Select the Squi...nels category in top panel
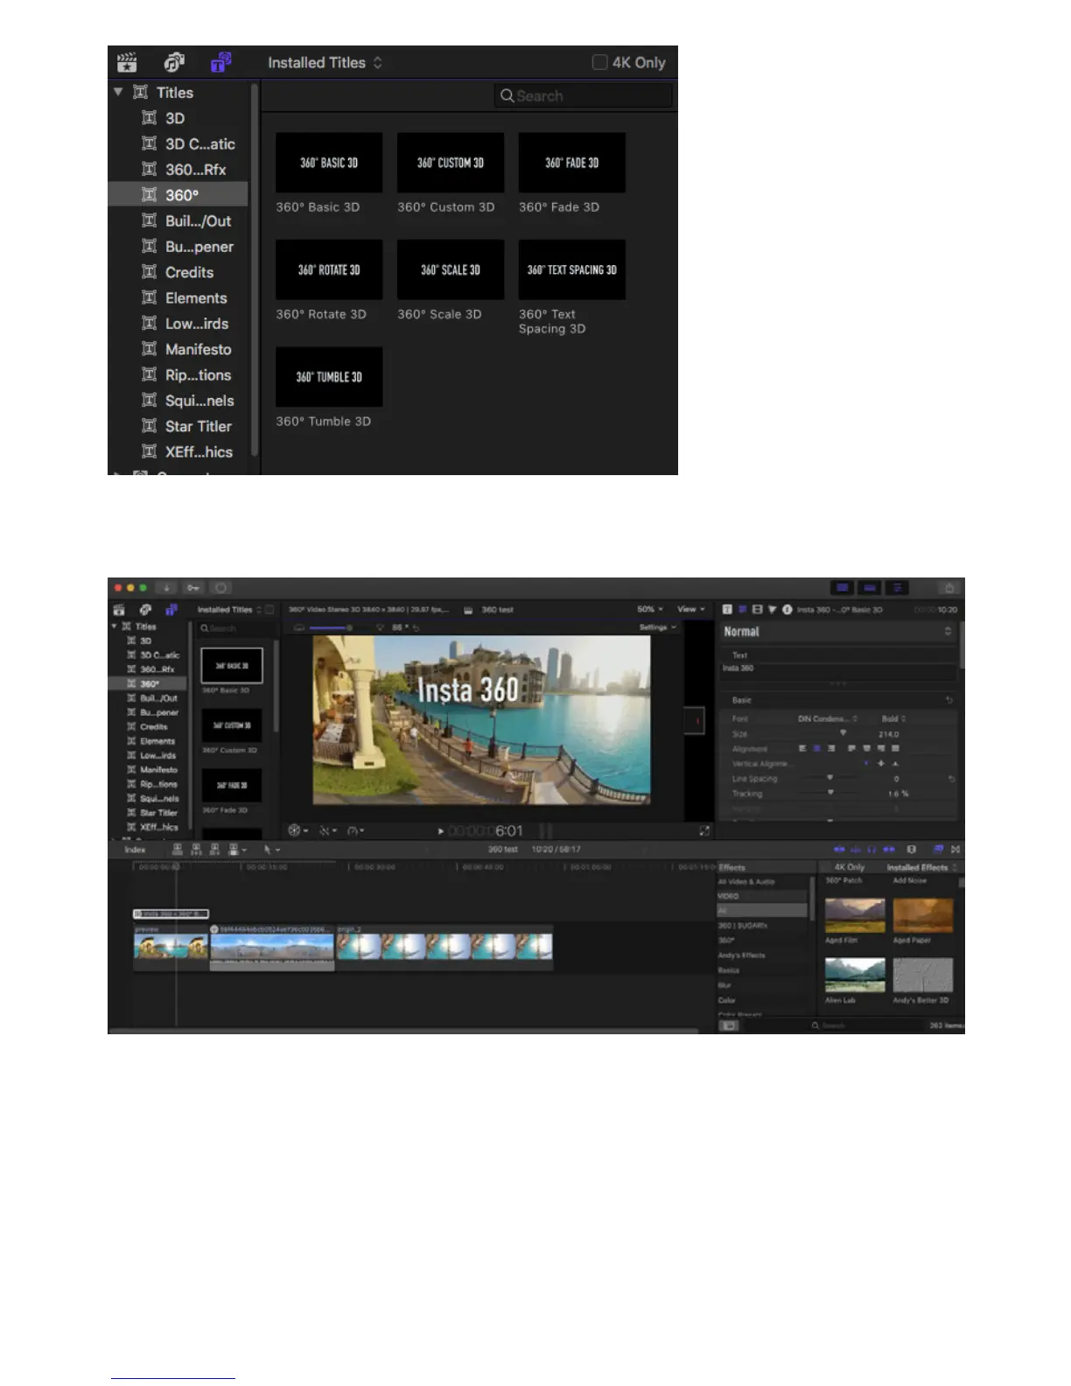This screenshot has height=1386, width=1071. coord(178,401)
